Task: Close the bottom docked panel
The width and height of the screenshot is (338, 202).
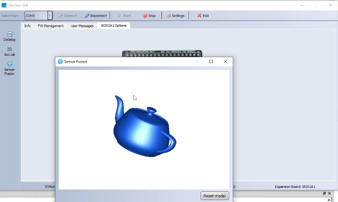Action: click(x=329, y=194)
